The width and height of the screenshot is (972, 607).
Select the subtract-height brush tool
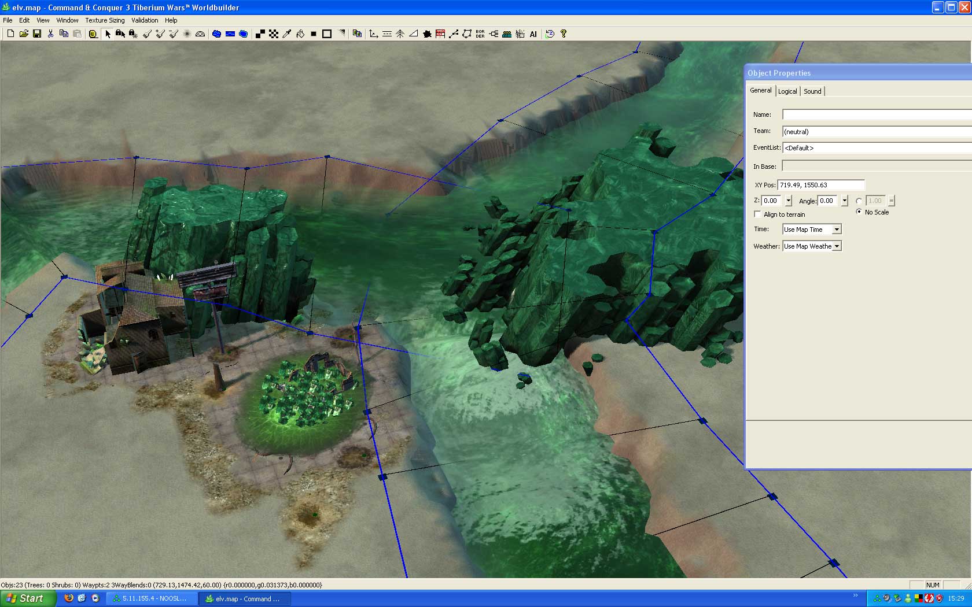coord(174,34)
